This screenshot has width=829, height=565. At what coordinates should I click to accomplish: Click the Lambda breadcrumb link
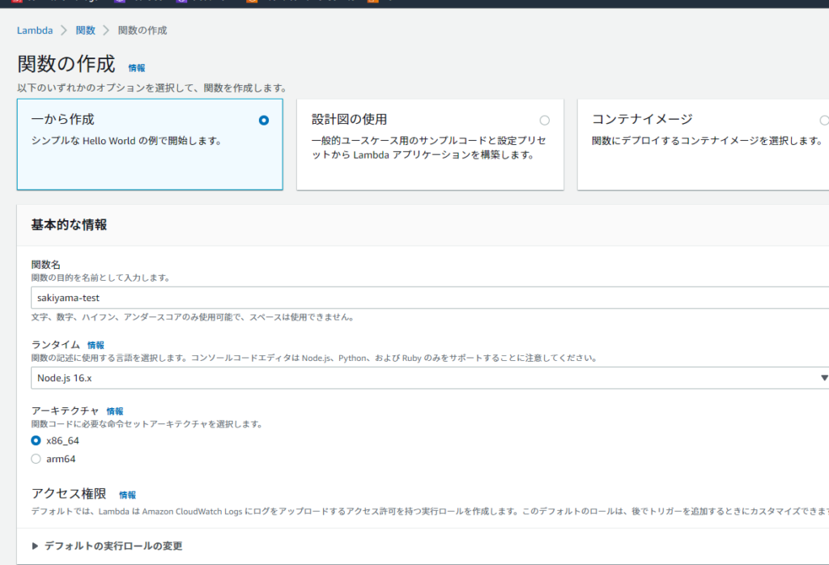(35, 30)
